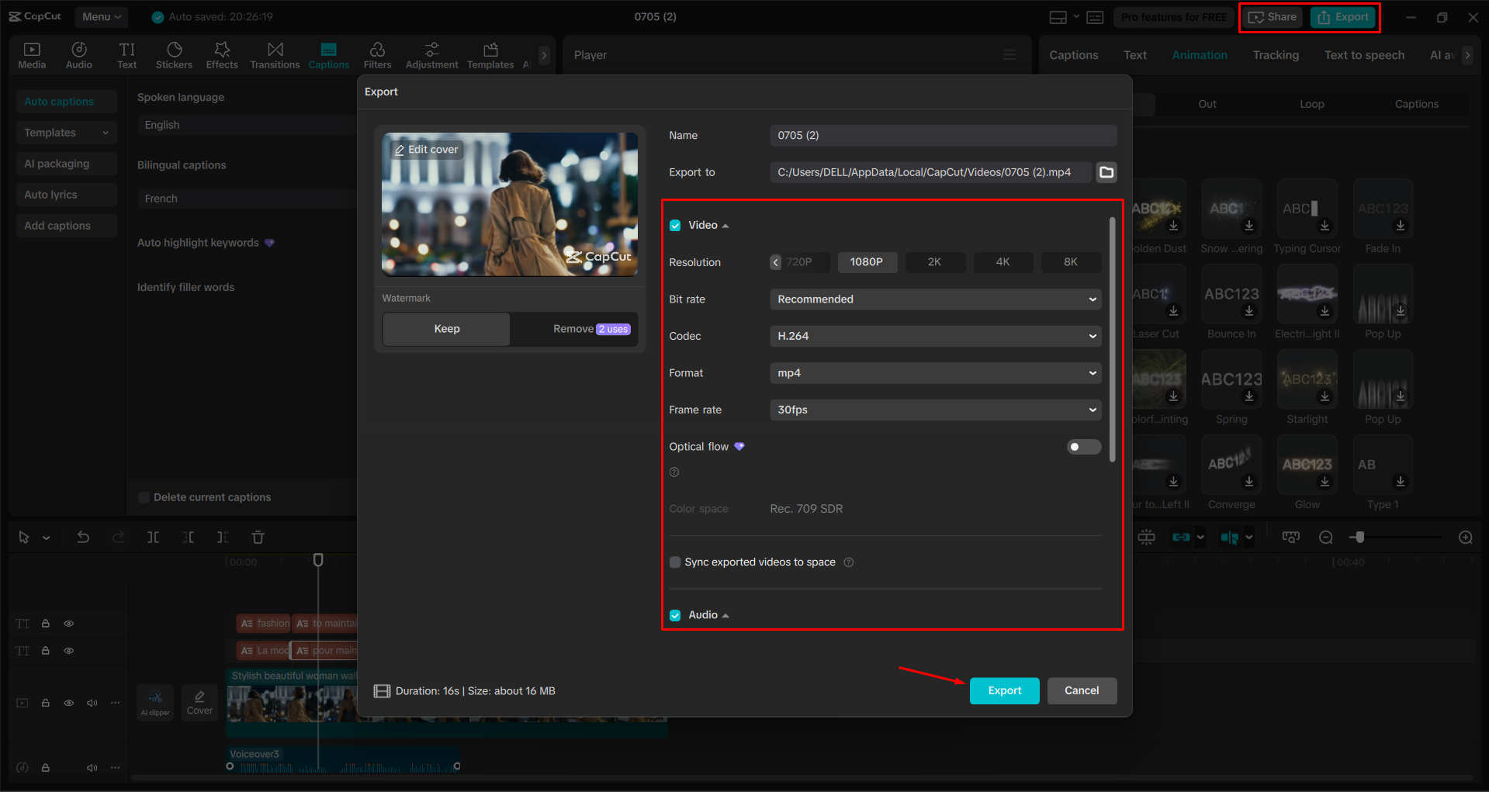Open the Stickers panel

pos(174,54)
